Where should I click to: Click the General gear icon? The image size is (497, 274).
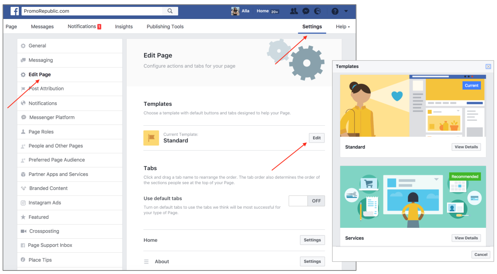point(23,46)
